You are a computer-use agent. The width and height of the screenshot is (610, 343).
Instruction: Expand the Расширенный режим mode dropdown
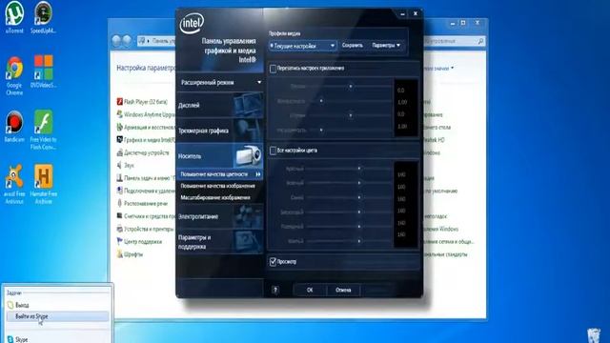(x=220, y=83)
